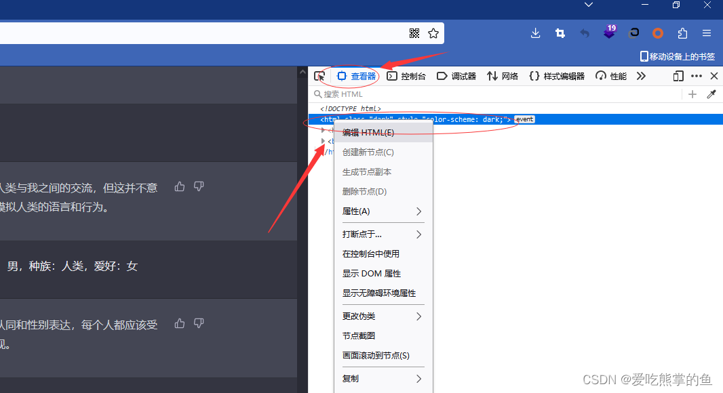
Task: Dislike the reply about 性别表达
Action: click(x=199, y=323)
